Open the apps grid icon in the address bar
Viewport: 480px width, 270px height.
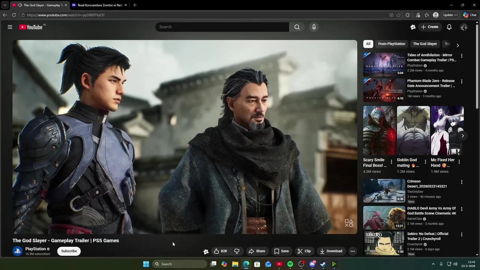[391, 15]
